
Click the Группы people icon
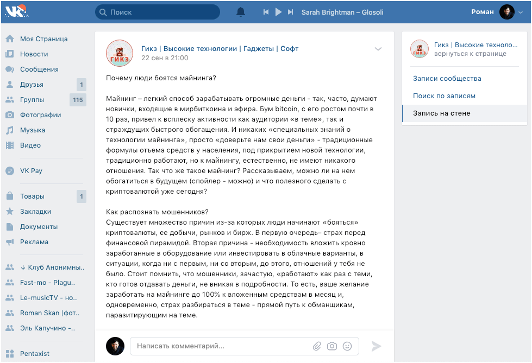[10, 100]
